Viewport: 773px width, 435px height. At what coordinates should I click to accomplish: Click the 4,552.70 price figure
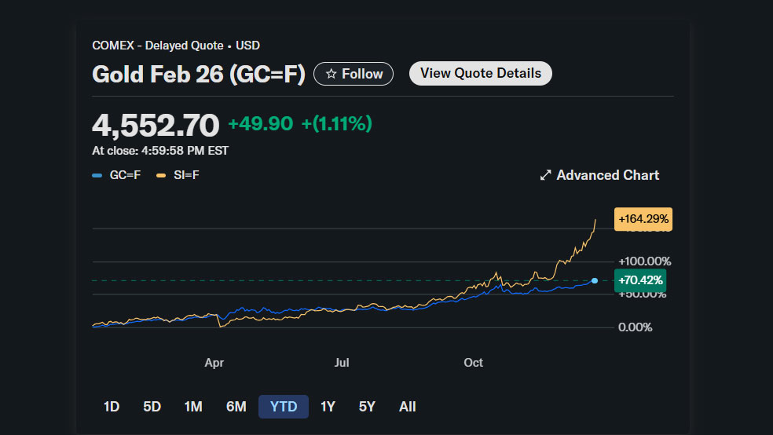click(156, 124)
